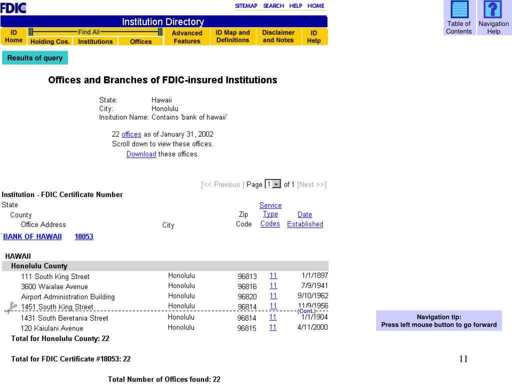Select address '1431 South Beretania Street'
Screen dimensions: 512x384
click(x=64, y=318)
